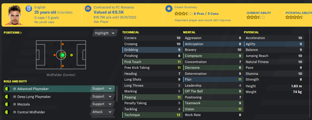312x120 pixels.
Task: Click the Coach Summary star icon
Action: click(169, 9)
